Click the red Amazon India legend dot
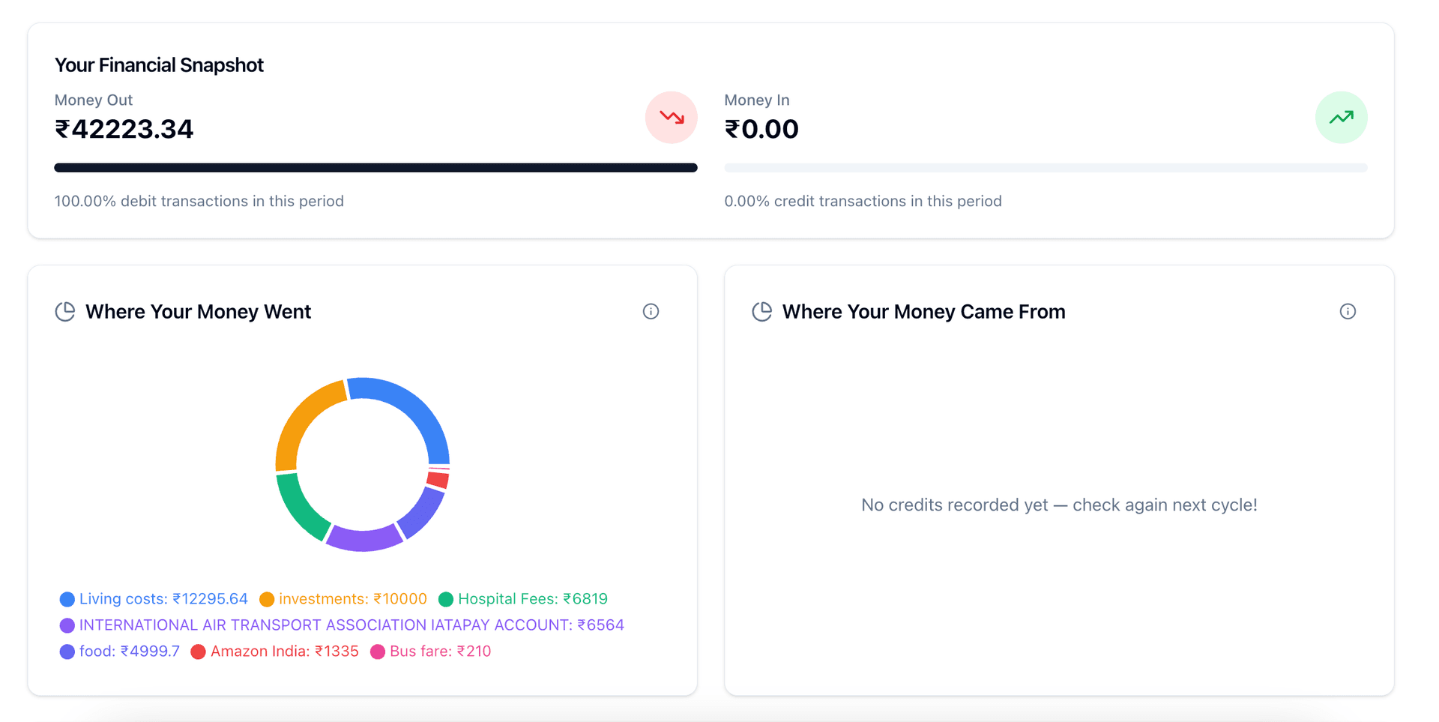This screenshot has height=722, width=1439. pos(199,652)
